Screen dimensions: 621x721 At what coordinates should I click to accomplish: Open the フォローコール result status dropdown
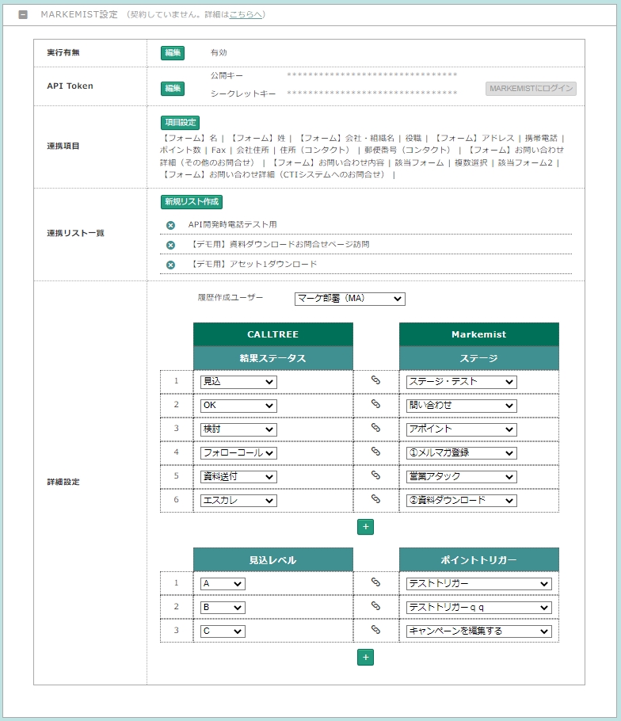238,453
